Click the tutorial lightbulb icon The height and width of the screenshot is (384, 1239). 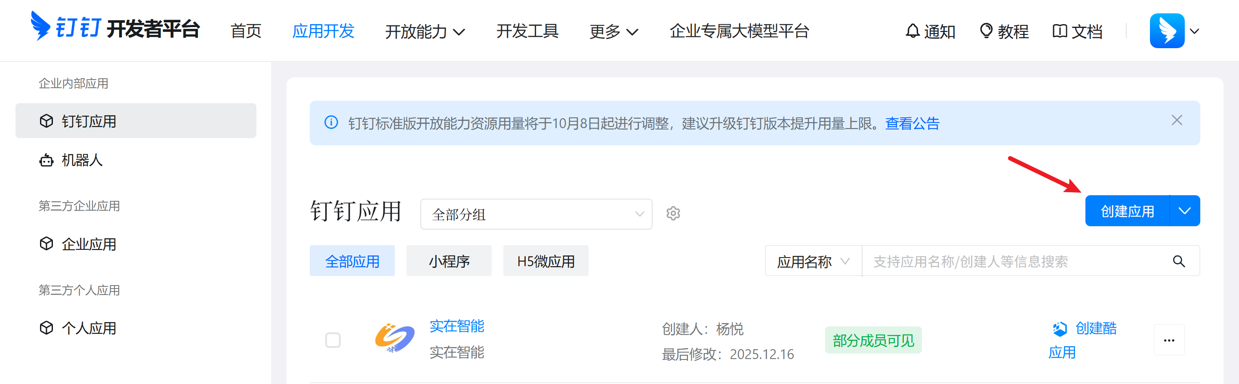986,31
